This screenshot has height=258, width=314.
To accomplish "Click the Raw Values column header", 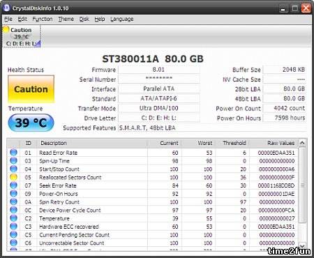I will point(274,143).
